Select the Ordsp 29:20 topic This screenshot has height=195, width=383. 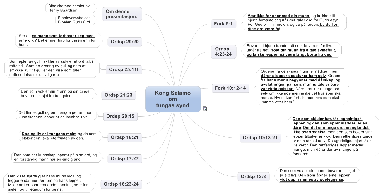pos(125,42)
